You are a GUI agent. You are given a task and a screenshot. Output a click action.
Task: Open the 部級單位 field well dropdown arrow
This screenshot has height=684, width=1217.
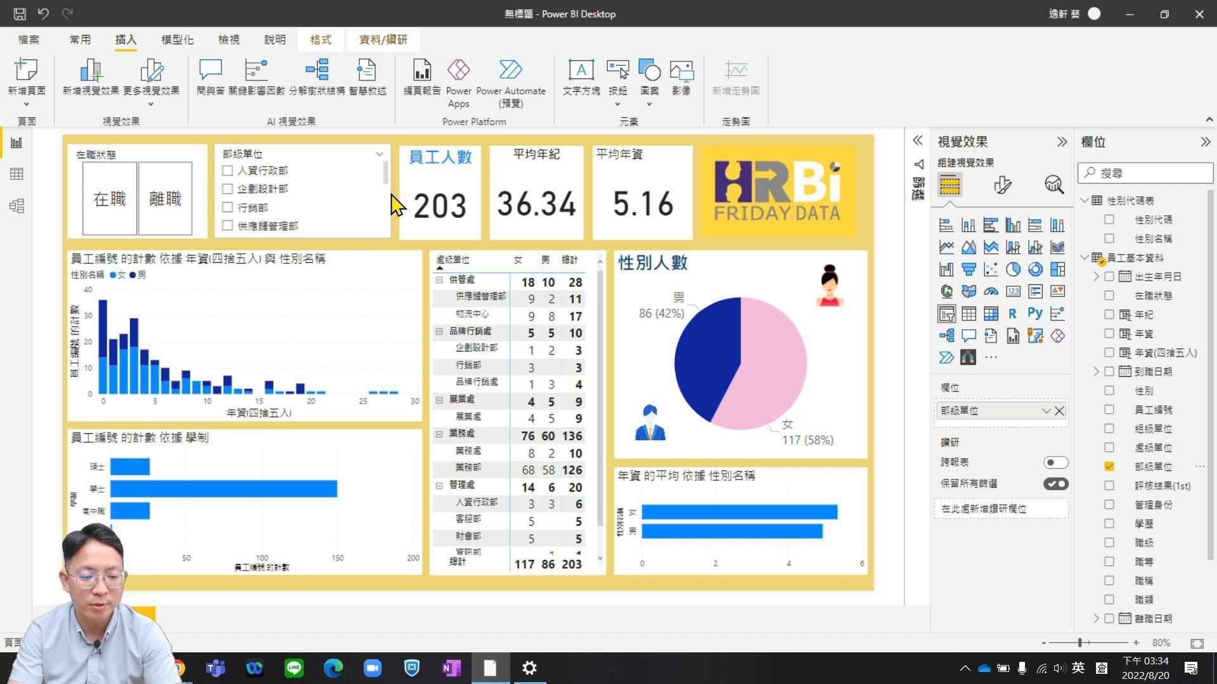pyautogui.click(x=1046, y=411)
